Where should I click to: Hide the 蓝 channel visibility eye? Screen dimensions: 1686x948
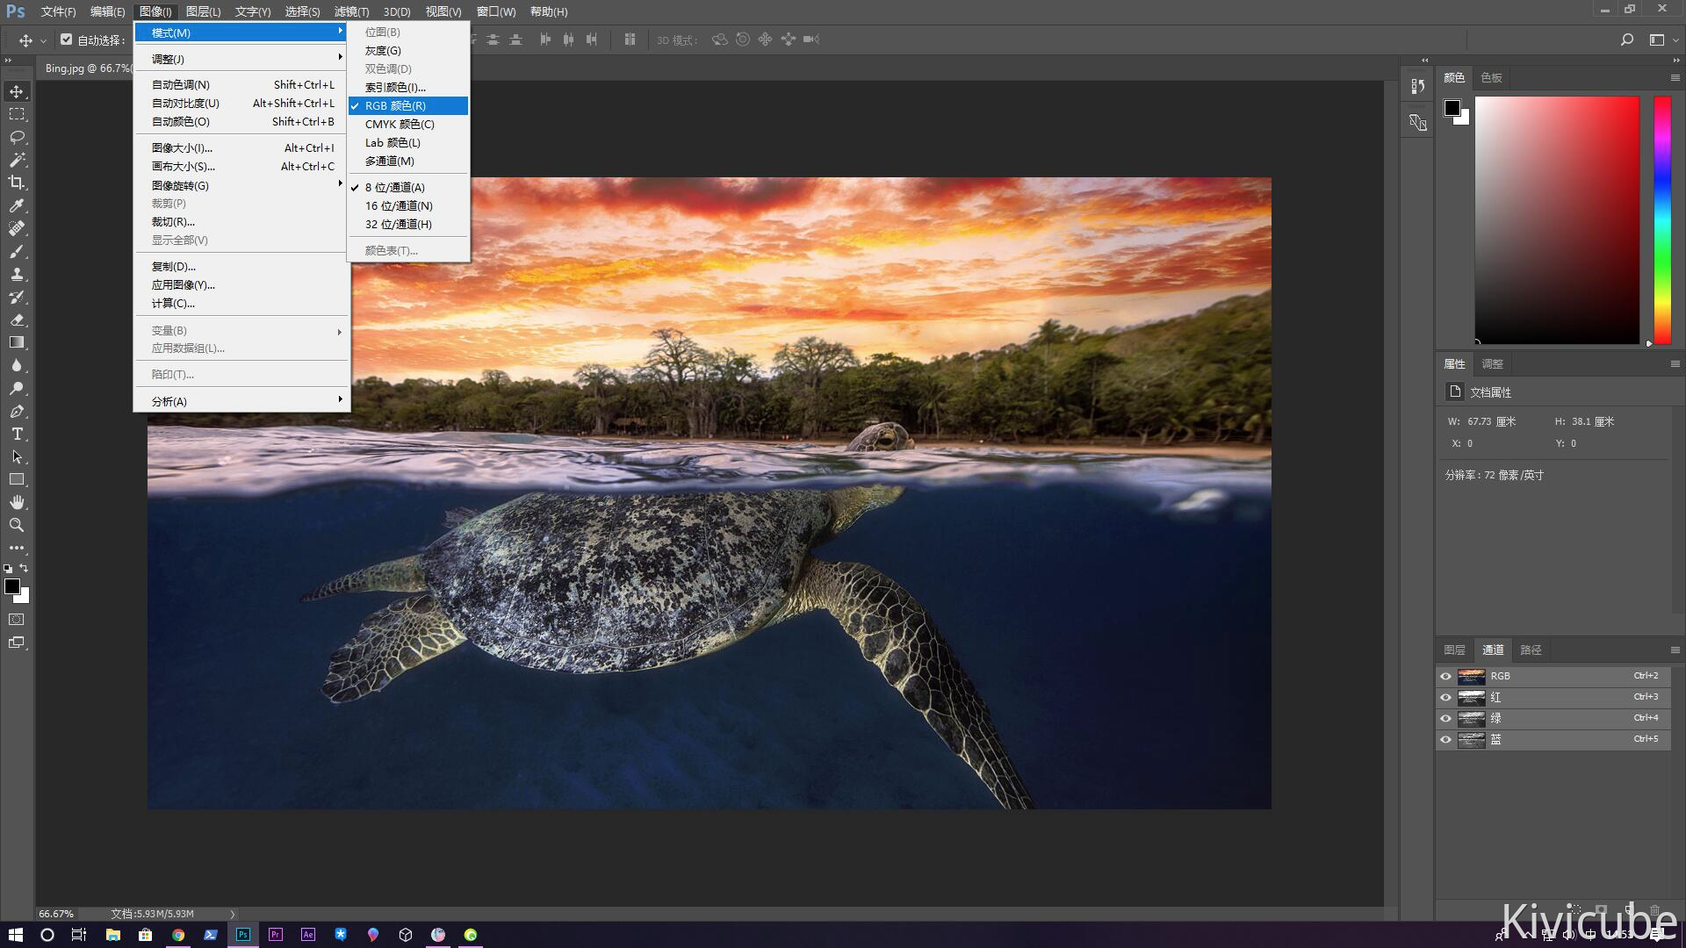(x=1445, y=740)
